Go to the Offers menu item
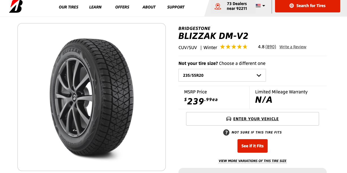The width and height of the screenshot is (347, 173). click(x=122, y=7)
